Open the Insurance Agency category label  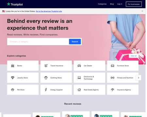click(x=124, y=90)
